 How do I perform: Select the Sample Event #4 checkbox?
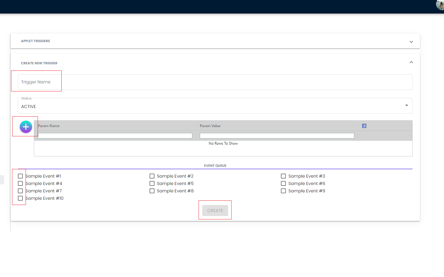click(20, 183)
